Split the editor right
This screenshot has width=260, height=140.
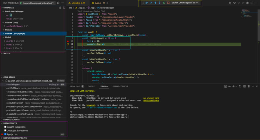point(252,3)
